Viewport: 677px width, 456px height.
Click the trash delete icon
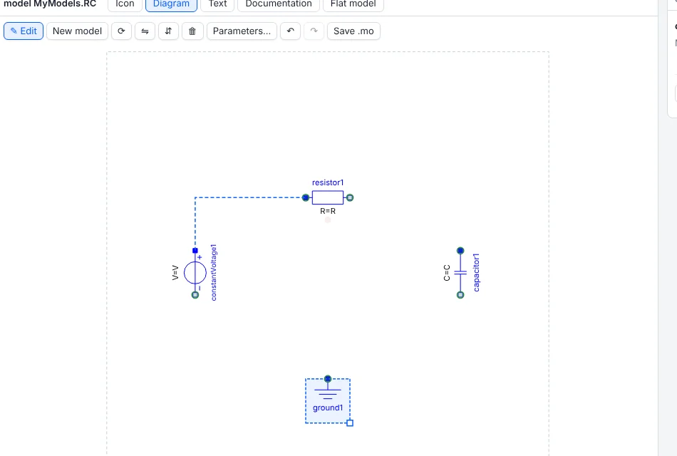[192, 31]
